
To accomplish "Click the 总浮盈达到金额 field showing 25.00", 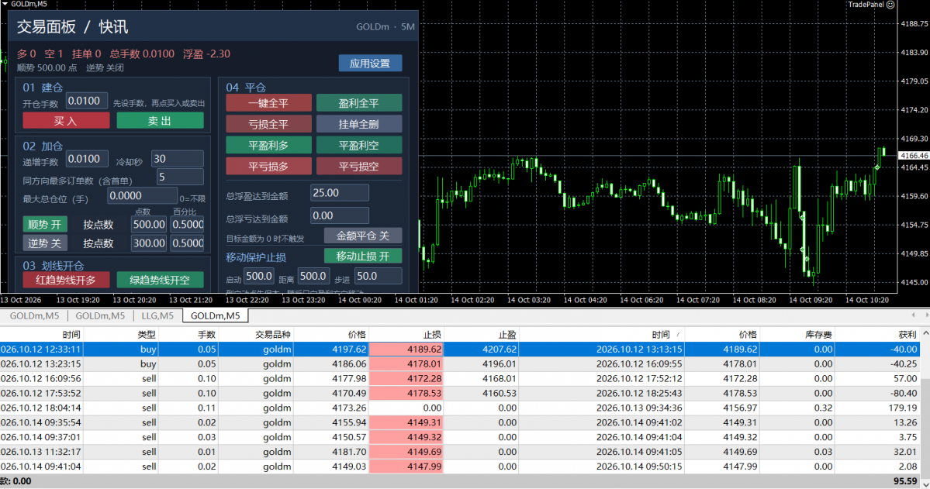I will point(339,193).
